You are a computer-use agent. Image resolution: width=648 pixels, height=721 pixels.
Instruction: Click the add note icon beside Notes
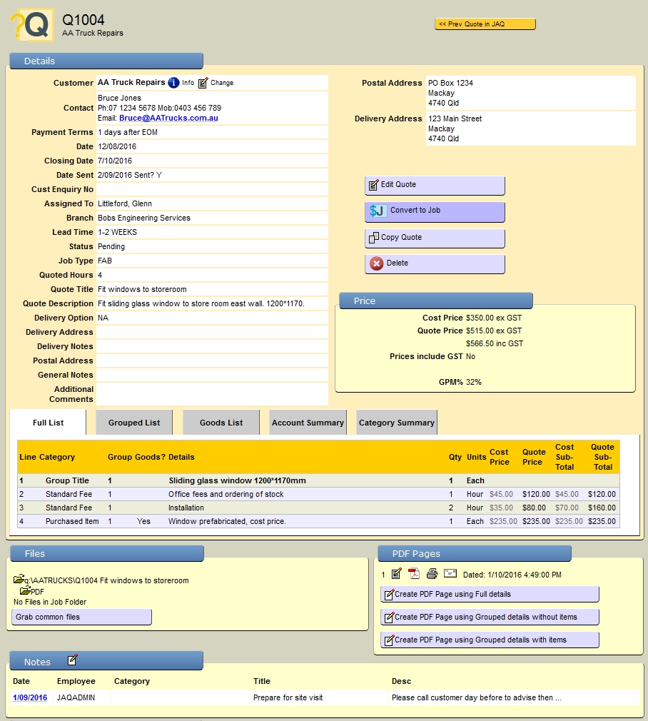(73, 660)
